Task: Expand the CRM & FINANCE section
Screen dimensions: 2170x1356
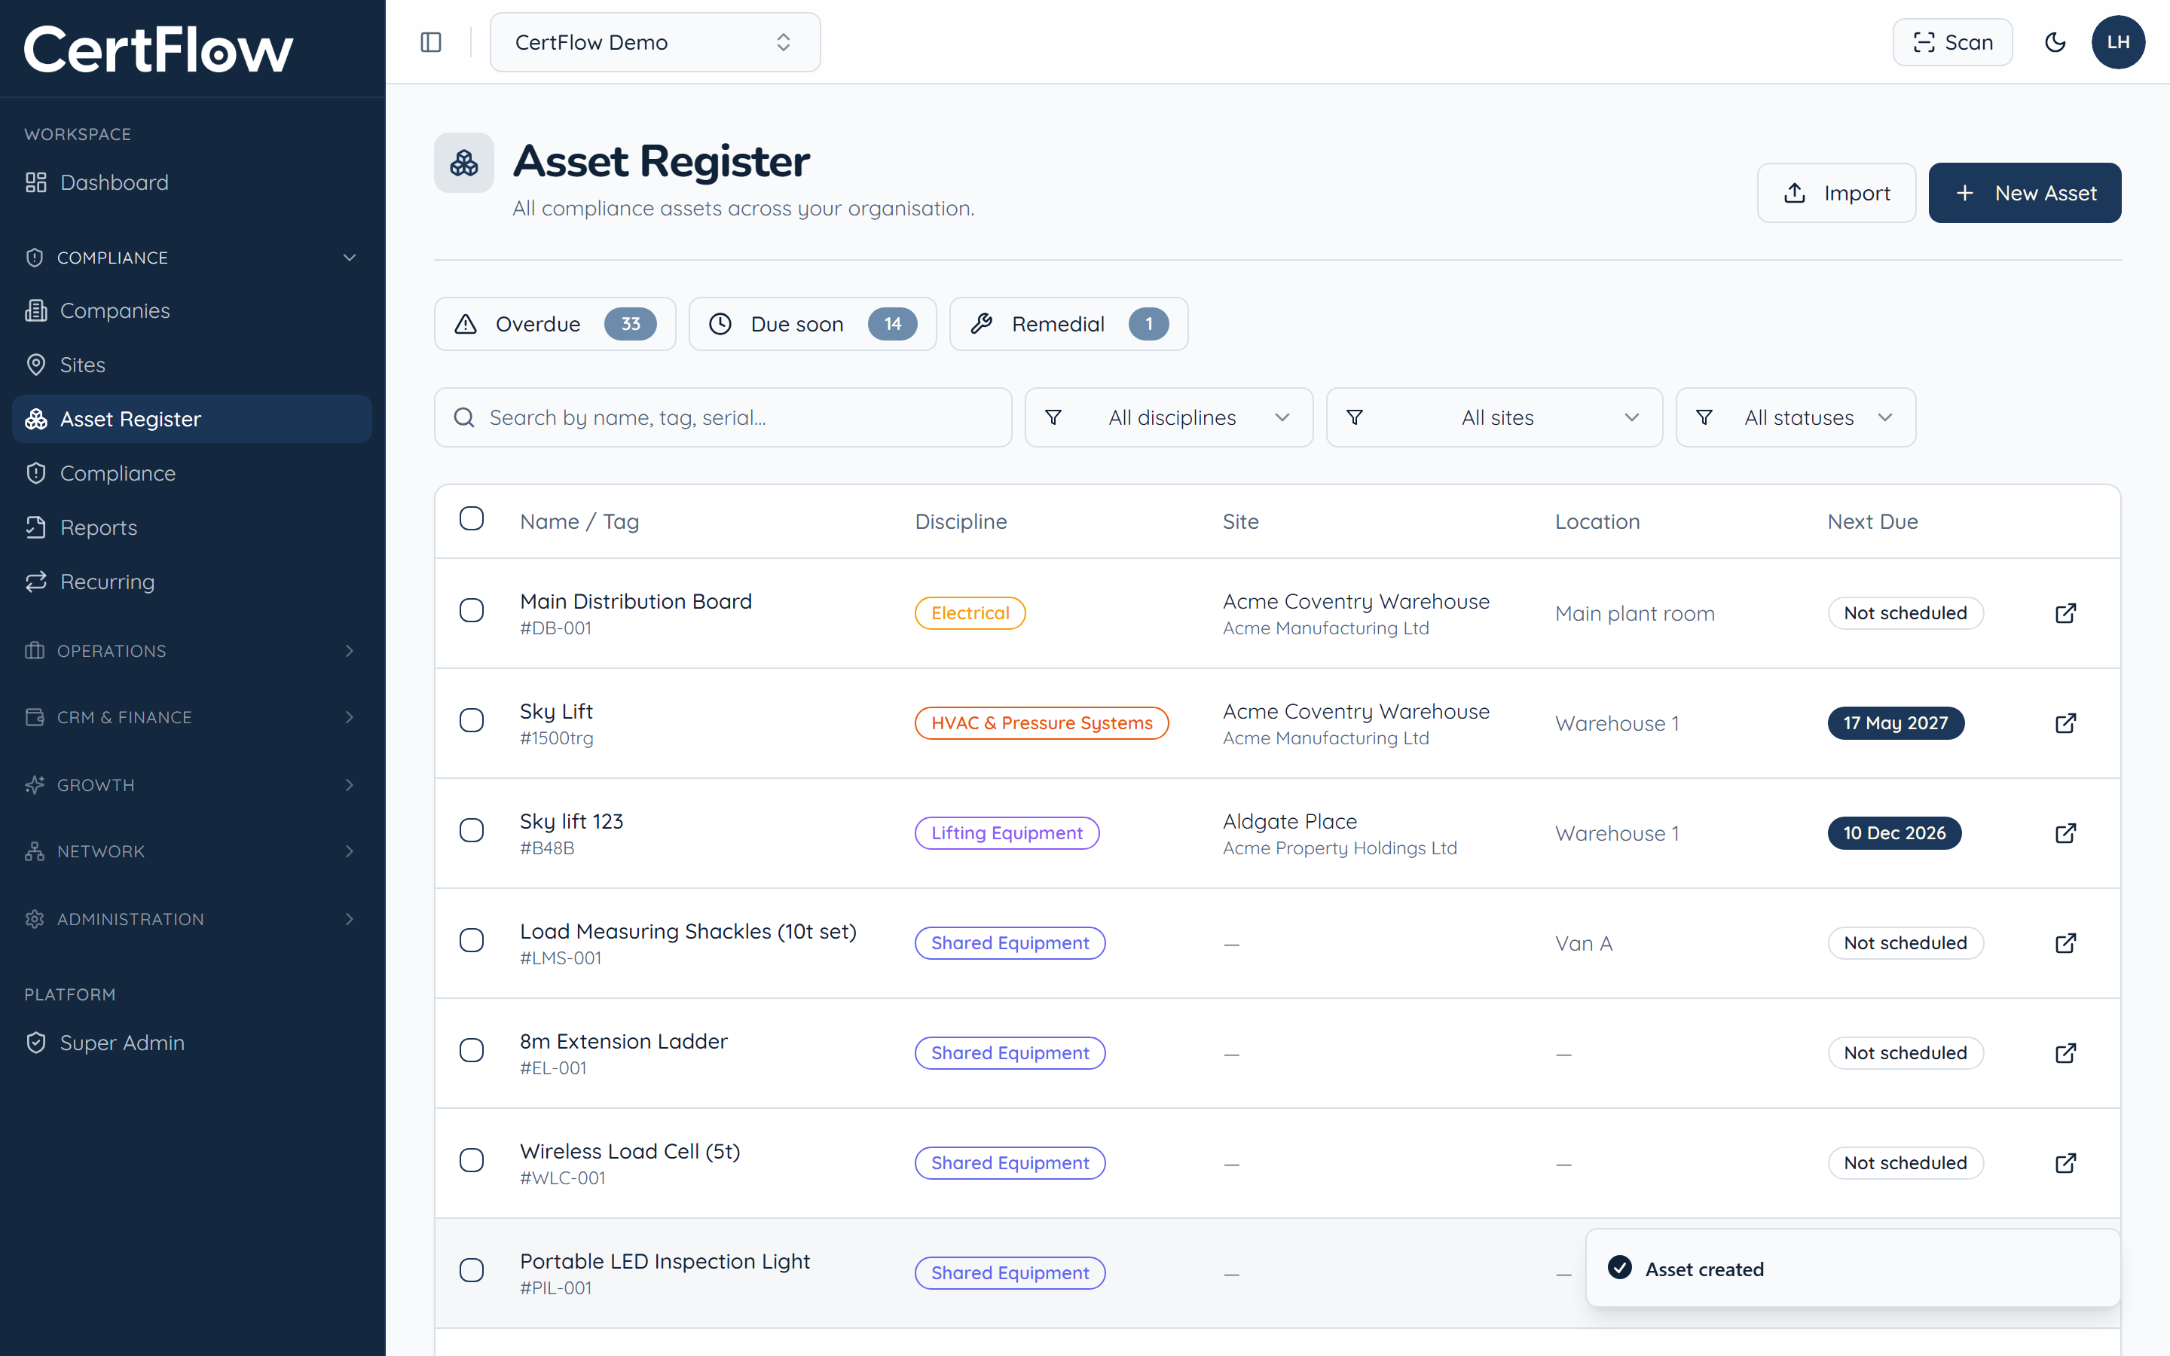Action: 192,717
